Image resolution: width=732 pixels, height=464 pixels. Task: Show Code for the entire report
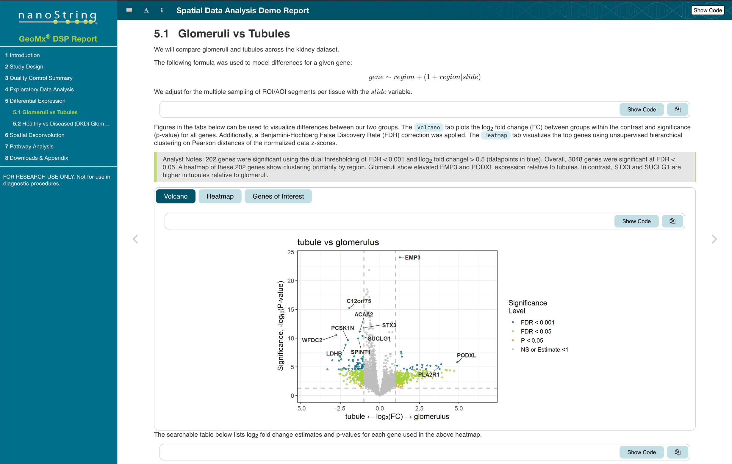707,10
